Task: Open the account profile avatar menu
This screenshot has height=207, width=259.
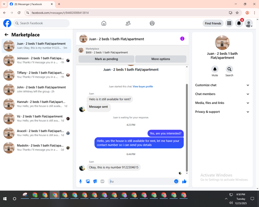Action: (x=249, y=23)
